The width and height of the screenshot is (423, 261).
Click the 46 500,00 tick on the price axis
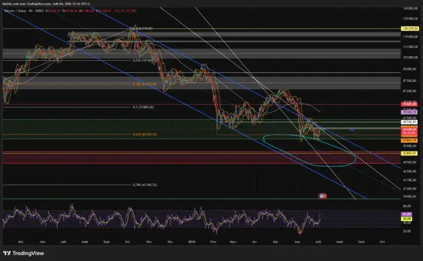click(x=410, y=172)
